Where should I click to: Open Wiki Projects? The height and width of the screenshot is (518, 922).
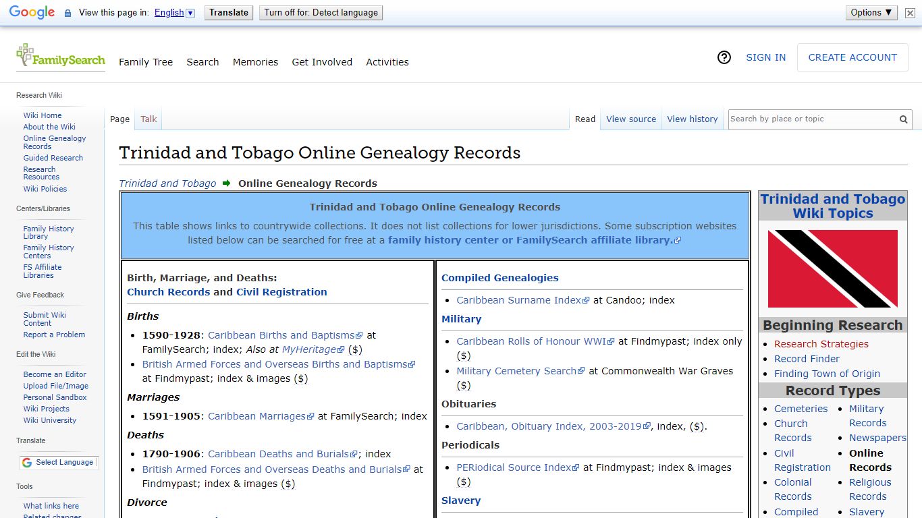(x=47, y=409)
